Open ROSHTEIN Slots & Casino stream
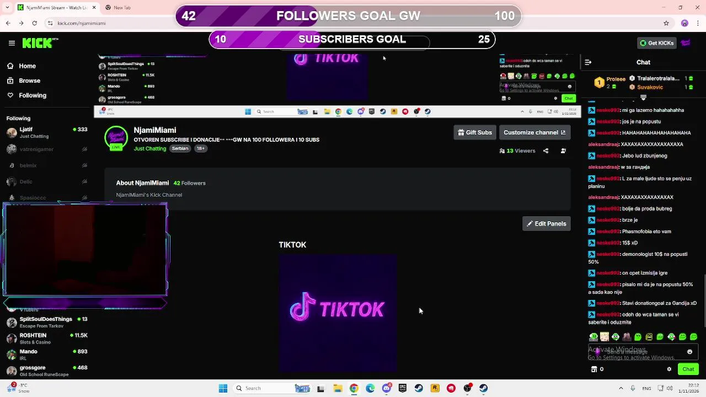706x397 pixels. tap(47, 338)
